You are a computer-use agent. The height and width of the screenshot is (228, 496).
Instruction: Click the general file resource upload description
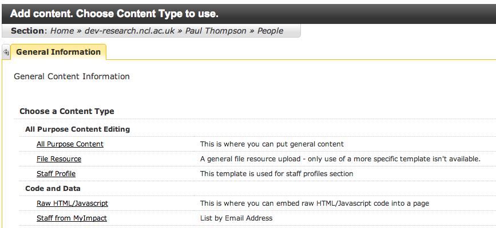tap(340, 159)
